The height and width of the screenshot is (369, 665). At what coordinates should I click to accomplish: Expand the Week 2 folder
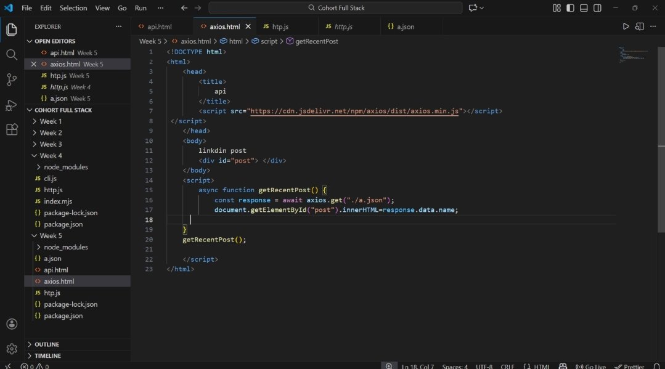35,133
